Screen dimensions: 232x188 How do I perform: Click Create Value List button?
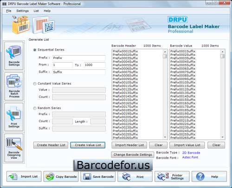pos(88,145)
